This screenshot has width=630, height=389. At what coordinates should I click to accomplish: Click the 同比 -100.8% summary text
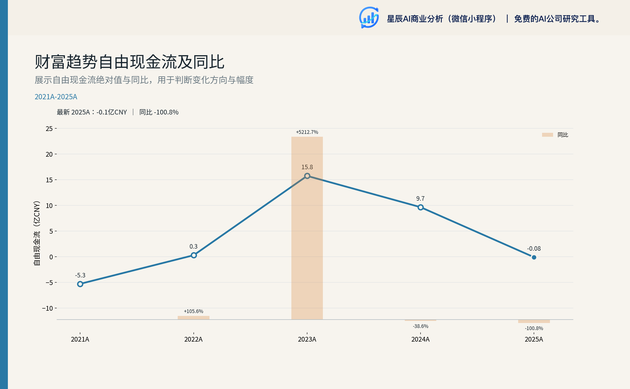click(159, 112)
